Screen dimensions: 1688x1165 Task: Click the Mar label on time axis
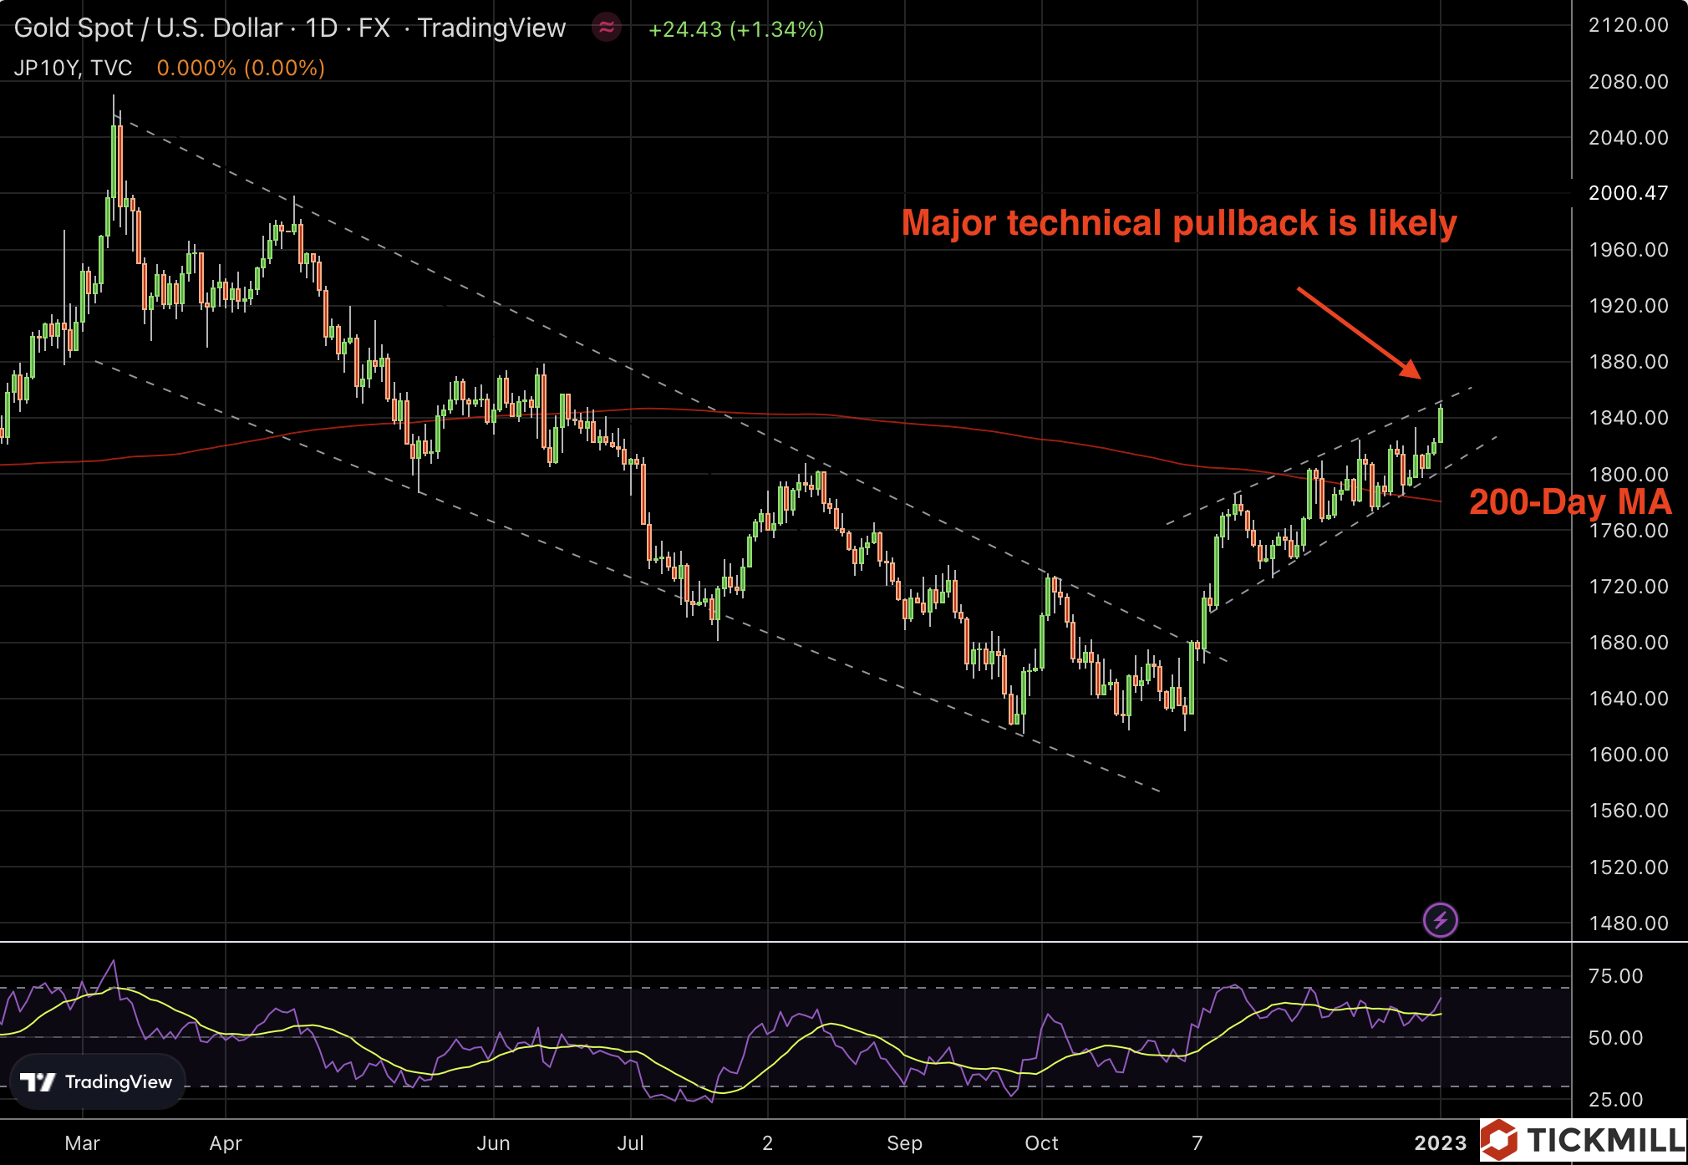(82, 1142)
